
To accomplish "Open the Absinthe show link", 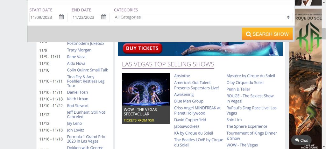I will tap(182, 76).
